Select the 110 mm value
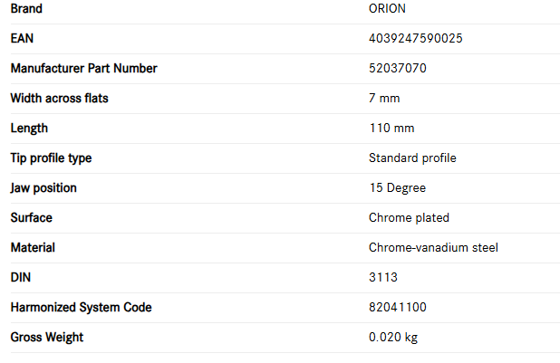Image resolution: width=560 pixels, height=363 pixels. pyautogui.click(x=391, y=129)
